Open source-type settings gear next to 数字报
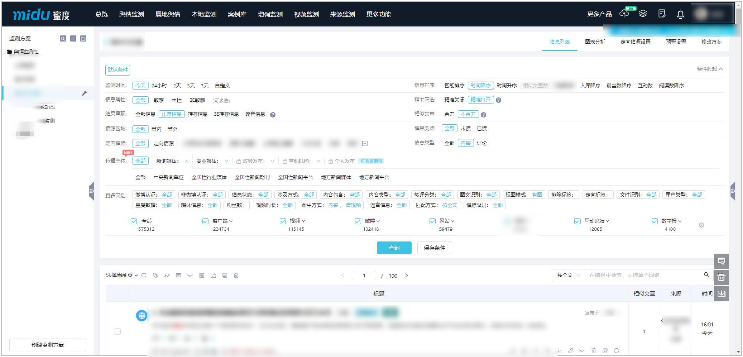The width and height of the screenshot is (743, 357). point(701,225)
